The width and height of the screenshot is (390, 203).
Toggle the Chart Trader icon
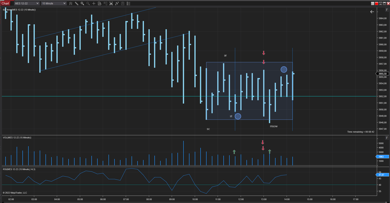click(x=105, y=4)
